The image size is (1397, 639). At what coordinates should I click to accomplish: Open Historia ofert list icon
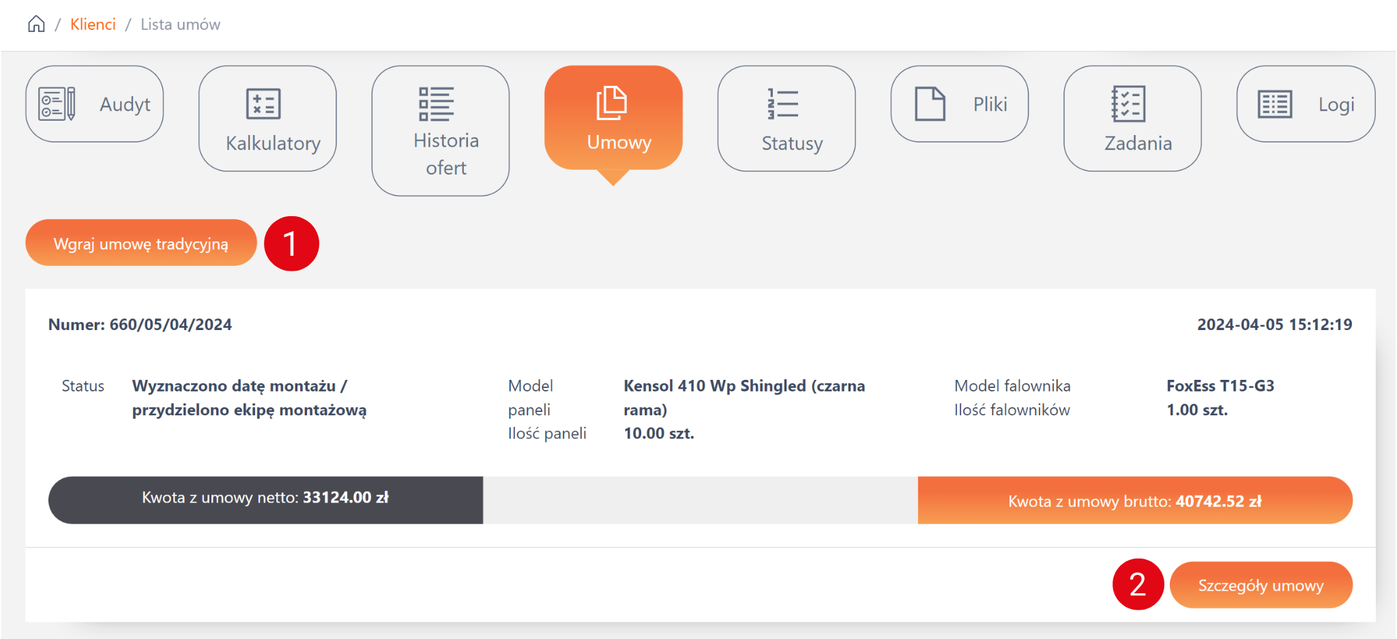(x=436, y=104)
